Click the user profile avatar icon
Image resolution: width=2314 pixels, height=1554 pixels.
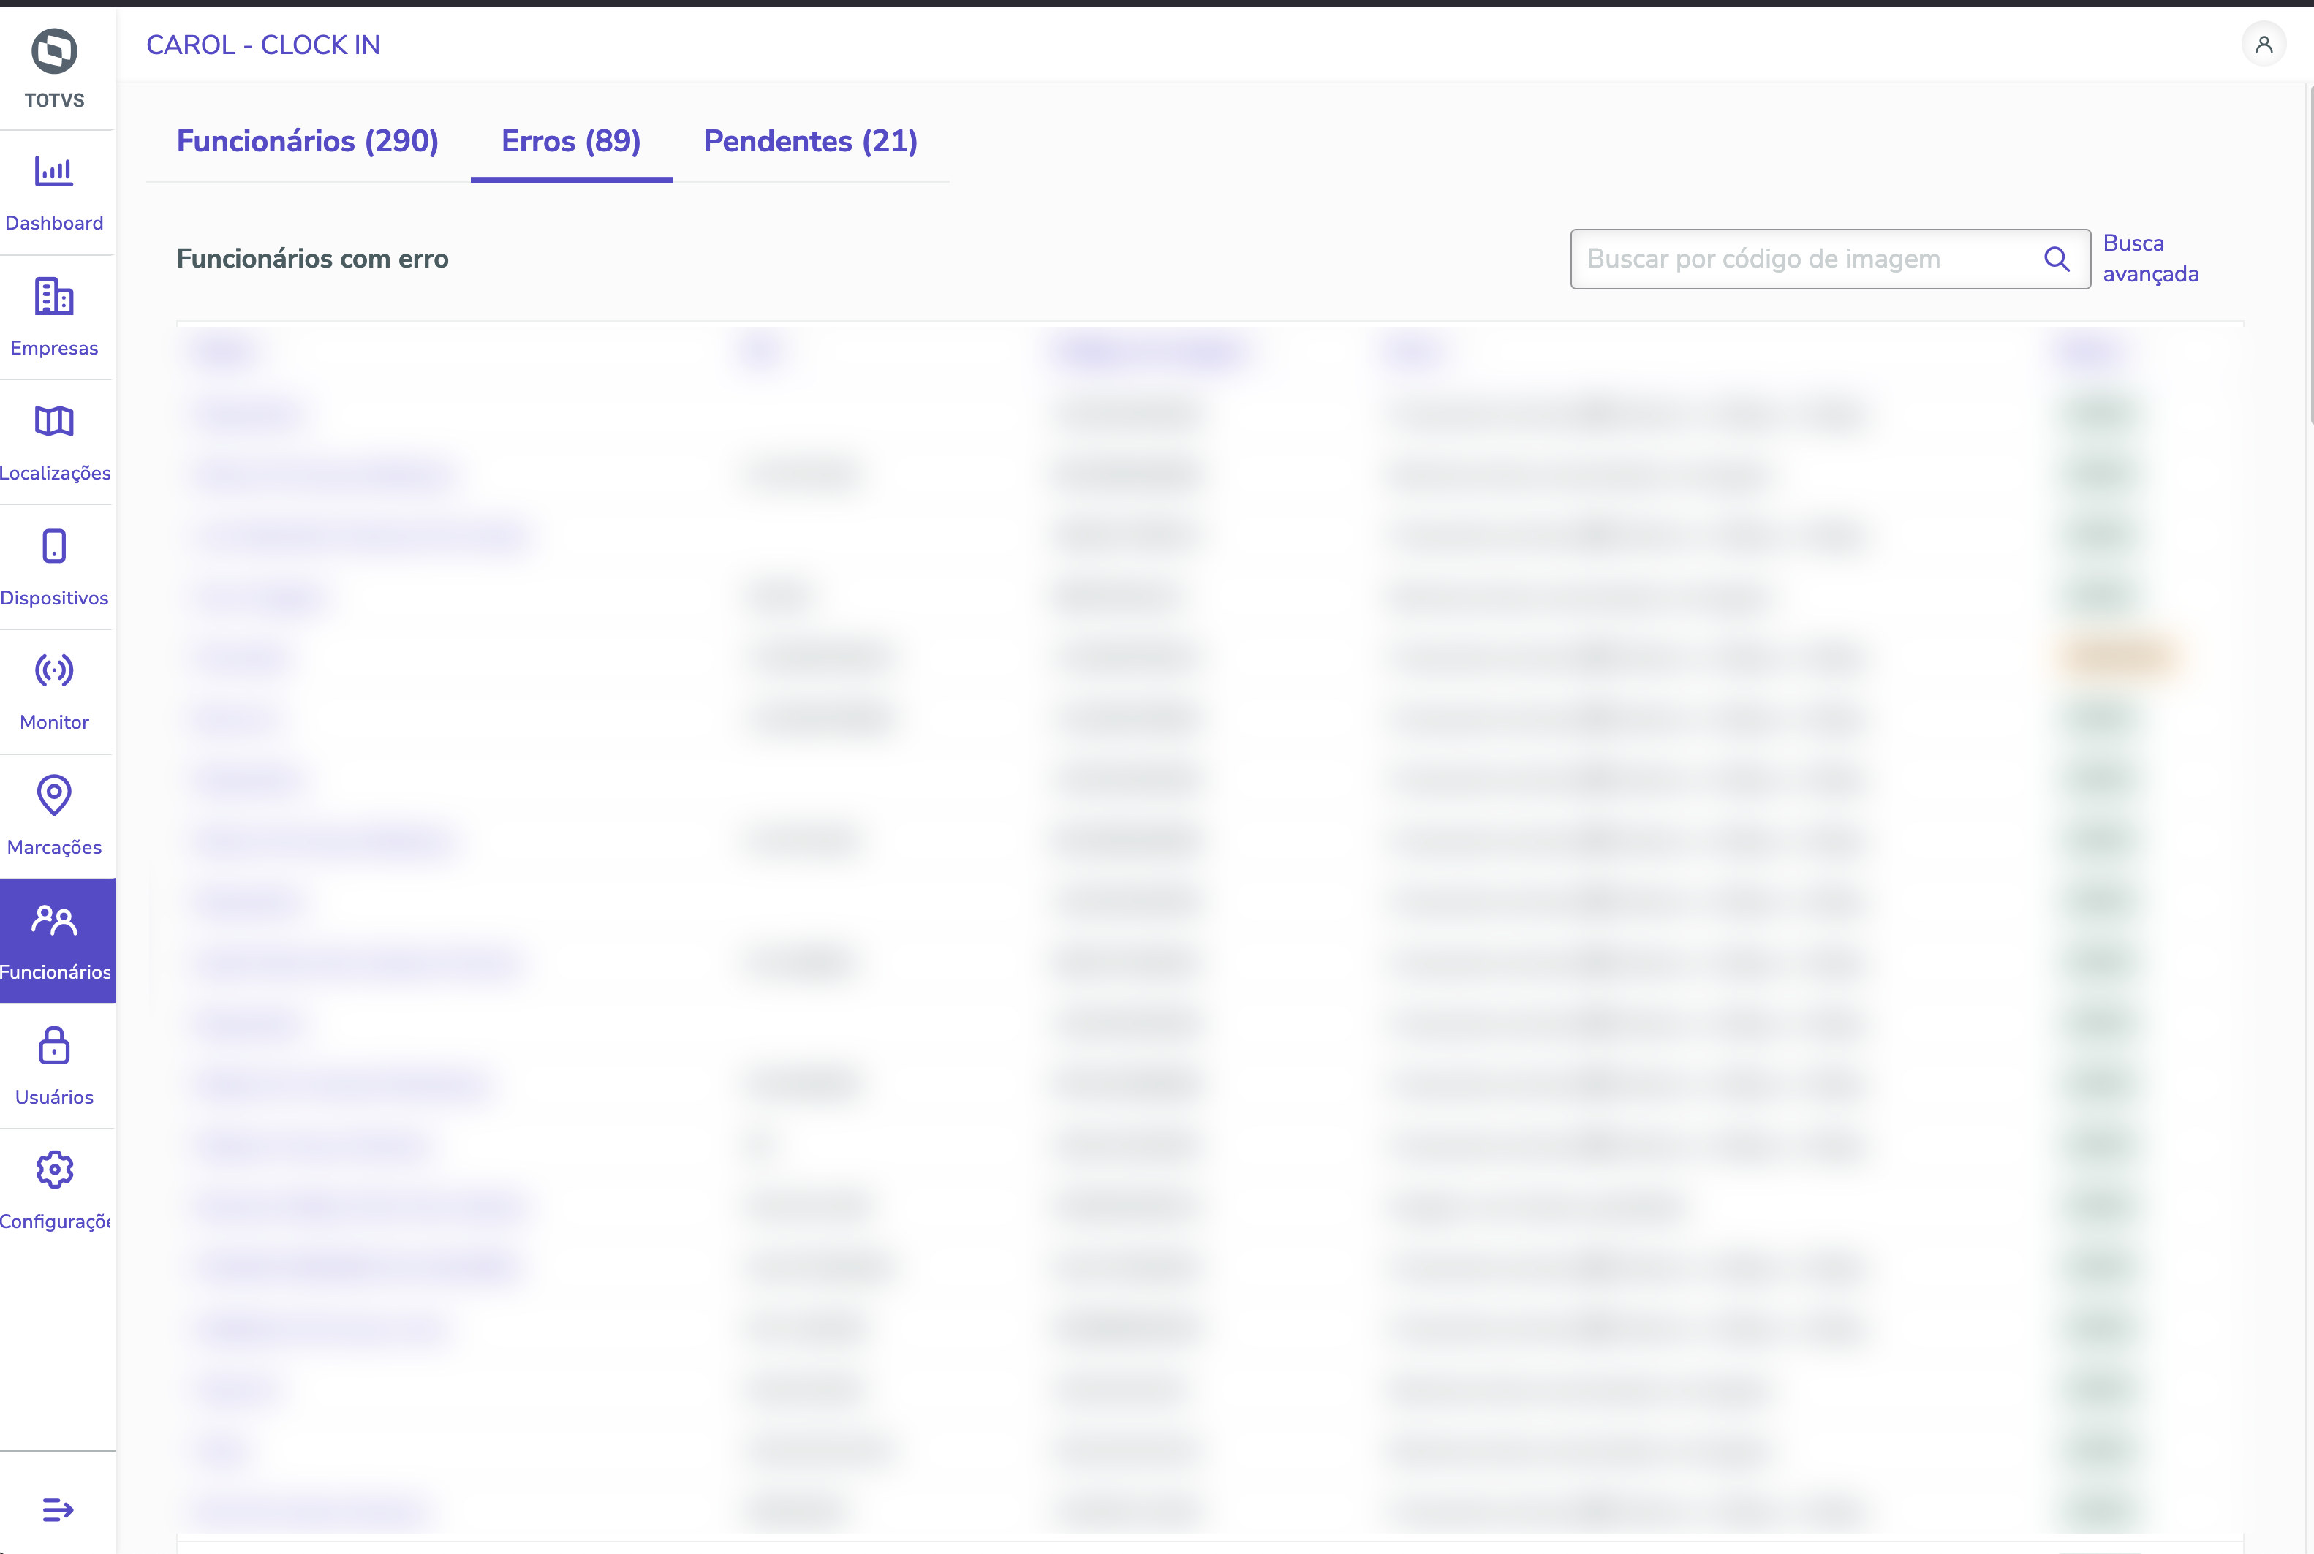2264,45
